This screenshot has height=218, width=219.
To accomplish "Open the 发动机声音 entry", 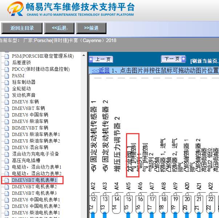I will pos(24,95).
